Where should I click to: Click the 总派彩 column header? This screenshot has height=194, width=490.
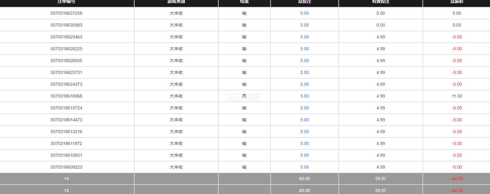click(x=457, y=2)
